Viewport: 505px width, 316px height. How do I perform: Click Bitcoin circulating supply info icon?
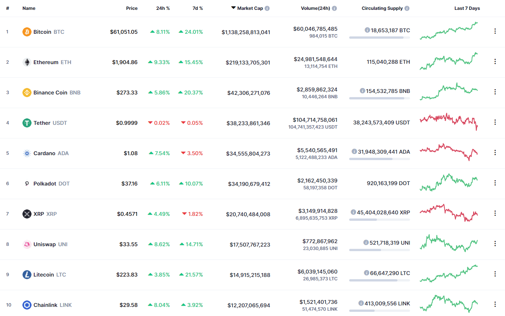367,30
